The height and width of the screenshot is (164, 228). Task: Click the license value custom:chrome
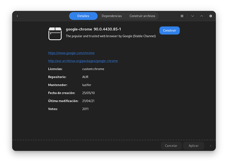[93, 69]
